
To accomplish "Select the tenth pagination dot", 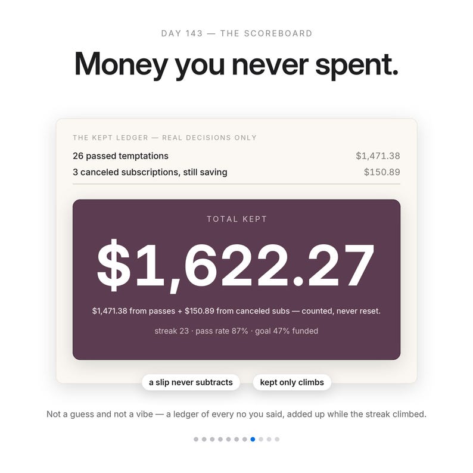I will click(269, 439).
